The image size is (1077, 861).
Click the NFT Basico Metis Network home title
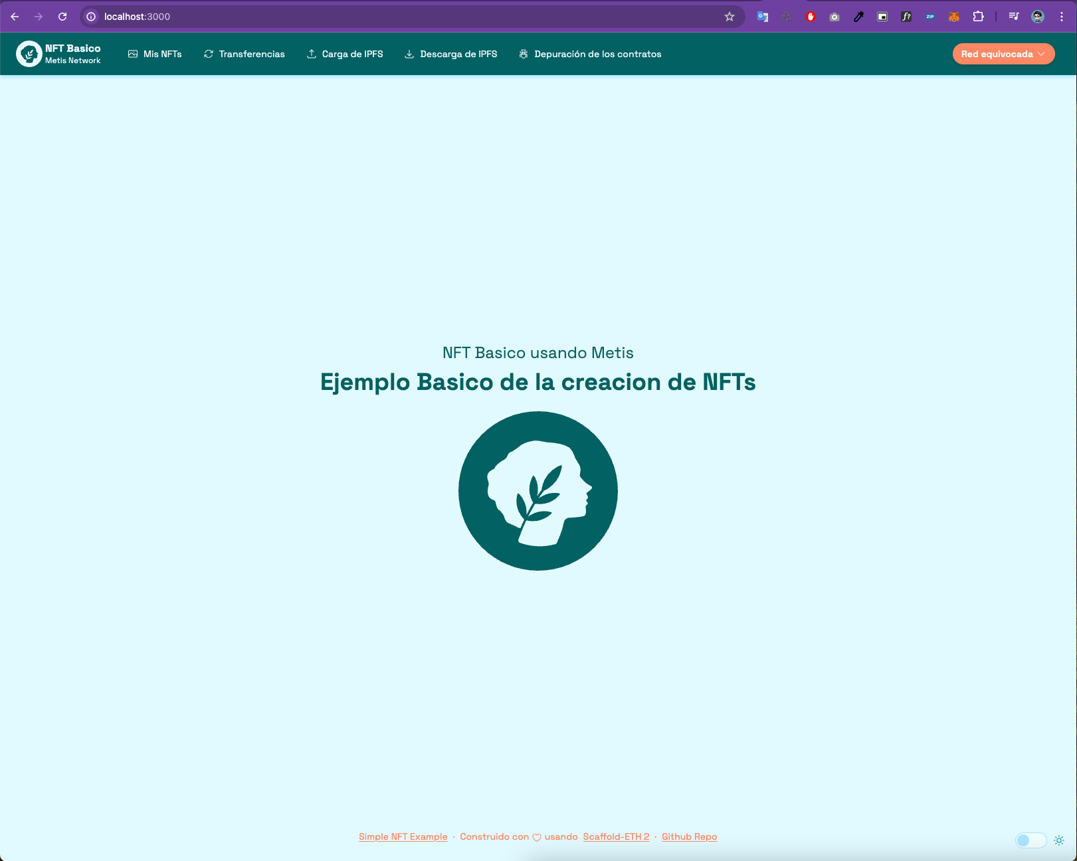point(73,54)
